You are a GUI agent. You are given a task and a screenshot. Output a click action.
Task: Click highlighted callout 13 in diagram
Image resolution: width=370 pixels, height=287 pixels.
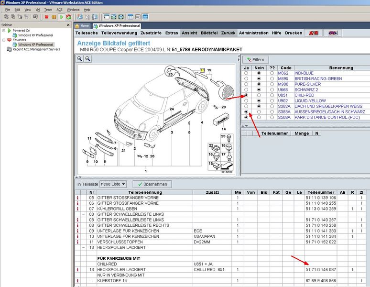click(202, 70)
